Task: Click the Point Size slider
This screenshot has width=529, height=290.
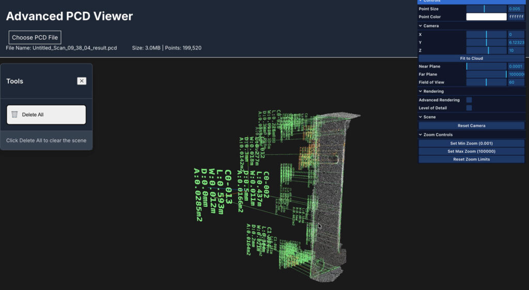Action: click(486, 9)
